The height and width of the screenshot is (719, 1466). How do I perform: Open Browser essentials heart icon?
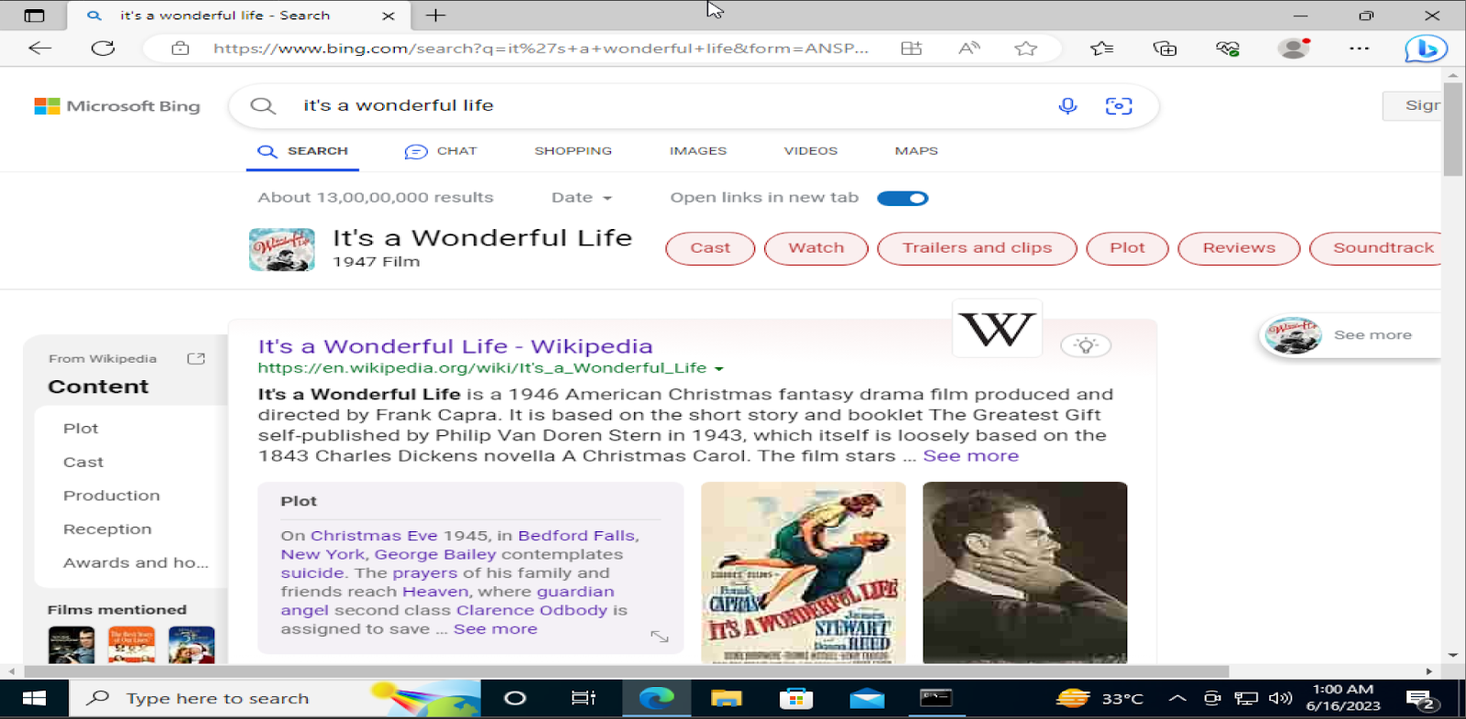(1228, 49)
